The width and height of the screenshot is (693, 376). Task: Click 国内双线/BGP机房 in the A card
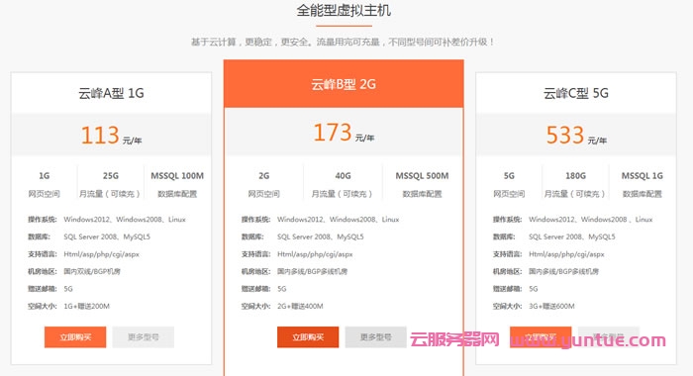point(92,271)
